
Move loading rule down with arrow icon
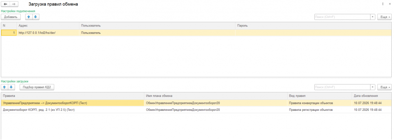11,87
